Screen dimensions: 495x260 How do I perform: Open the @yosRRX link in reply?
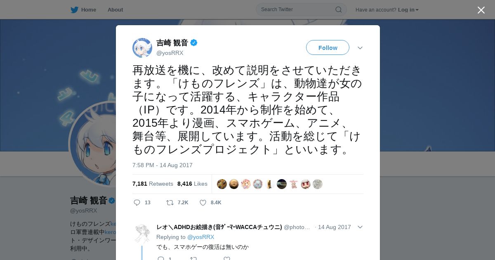click(200, 237)
